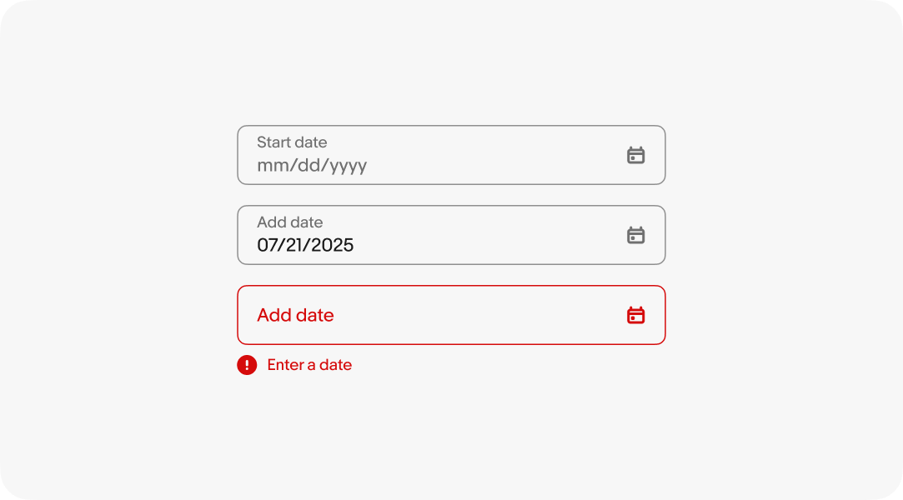Click the red exclamation error icon

[247, 365]
